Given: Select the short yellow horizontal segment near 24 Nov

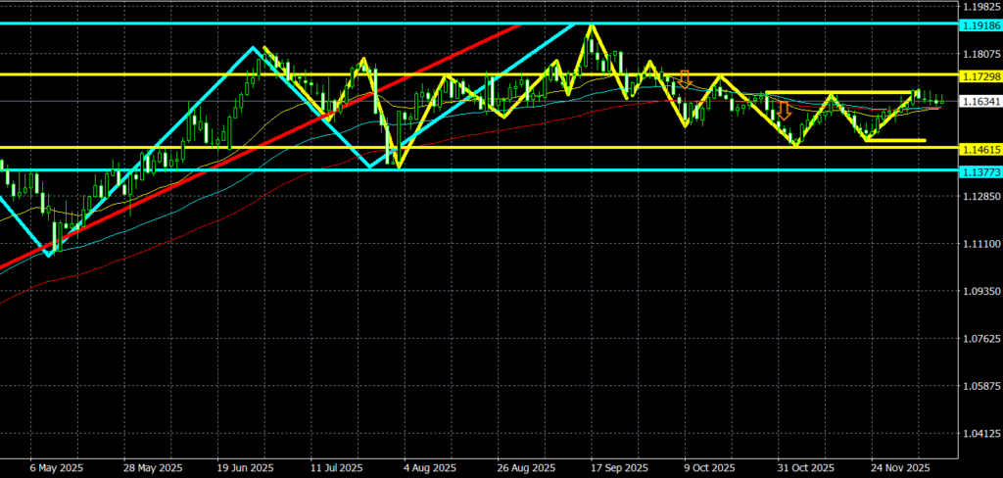Looking at the screenshot, I should click(x=895, y=140).
